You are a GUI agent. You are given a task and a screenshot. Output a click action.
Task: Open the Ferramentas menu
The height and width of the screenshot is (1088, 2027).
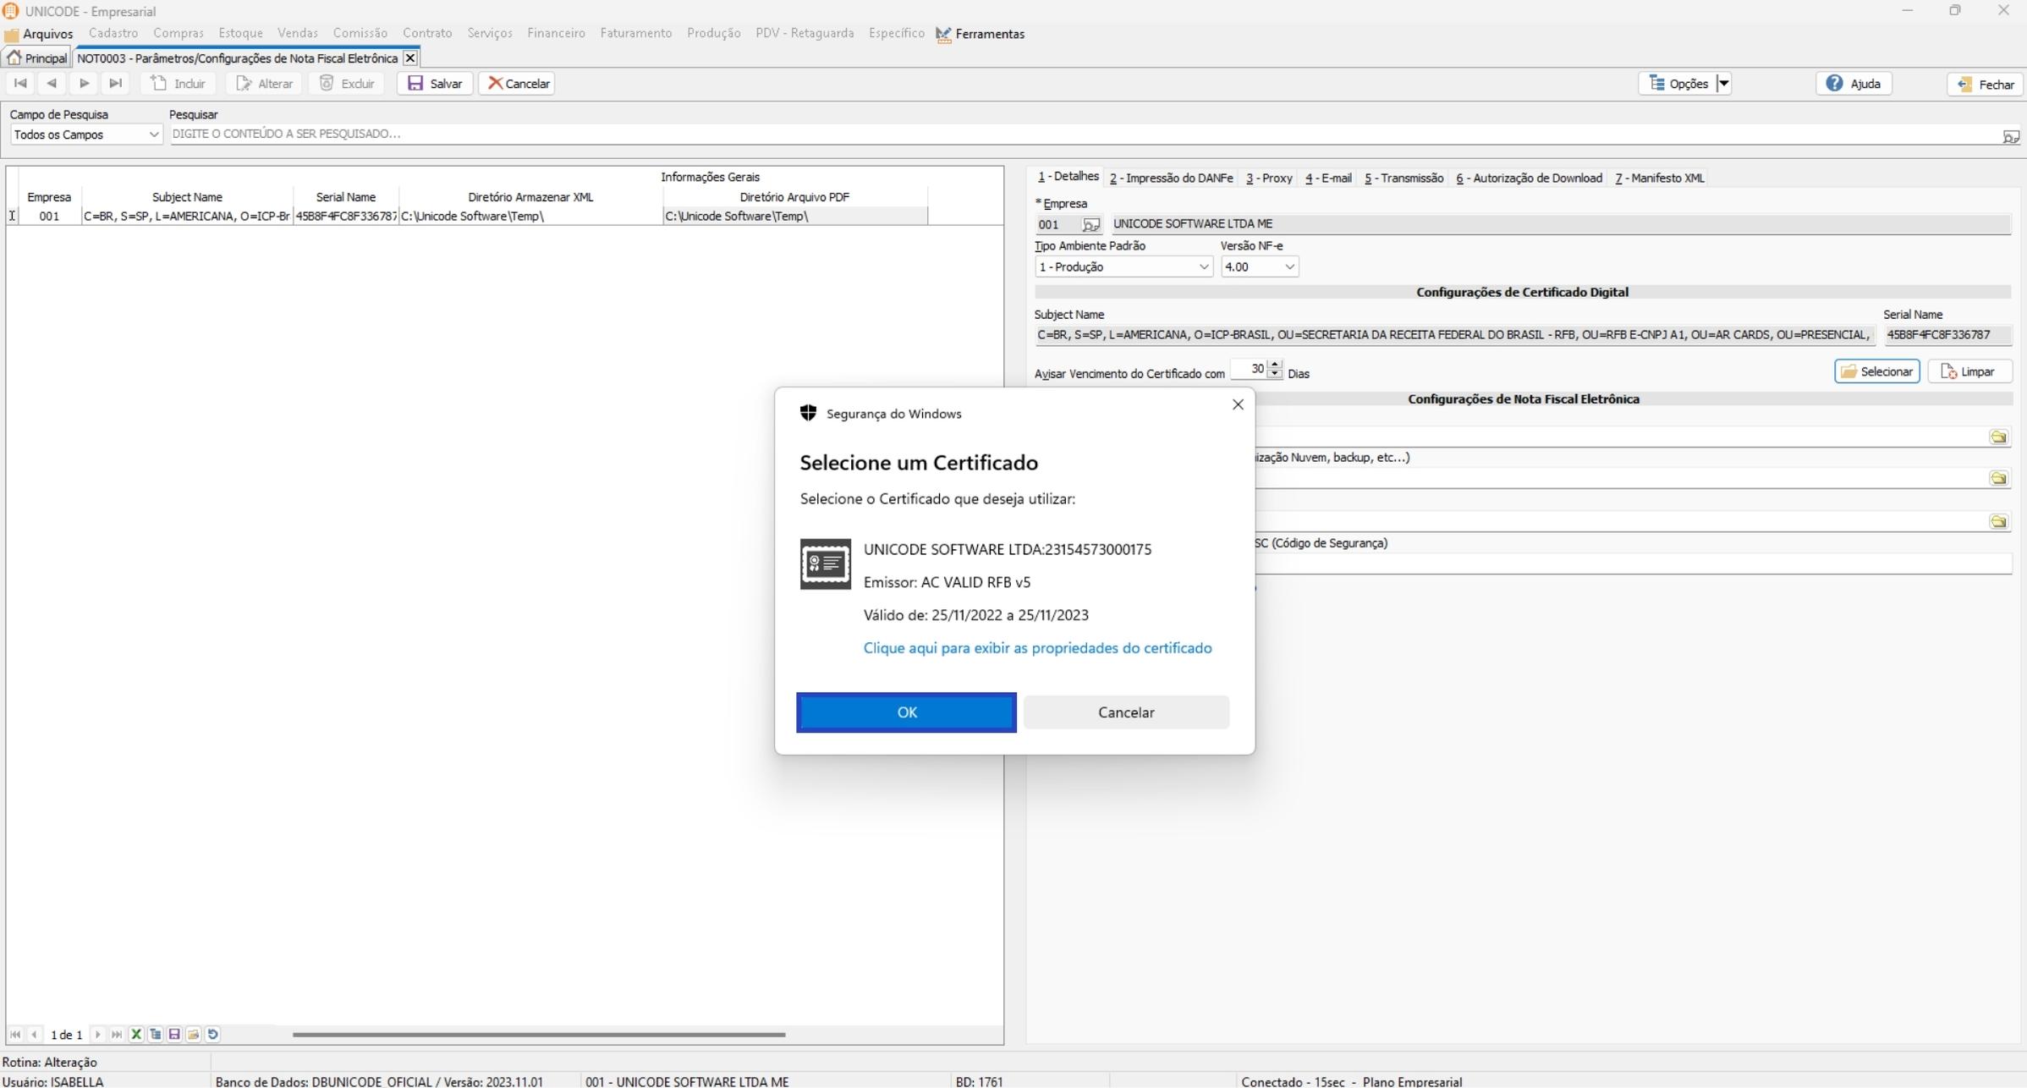coord(981,34)
